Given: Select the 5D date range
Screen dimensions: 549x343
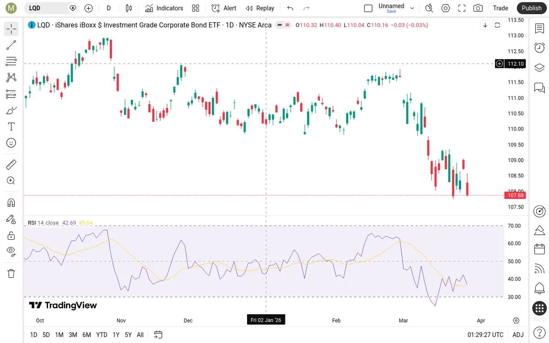Looking at the screenshot, I should (x=46, y=335).
